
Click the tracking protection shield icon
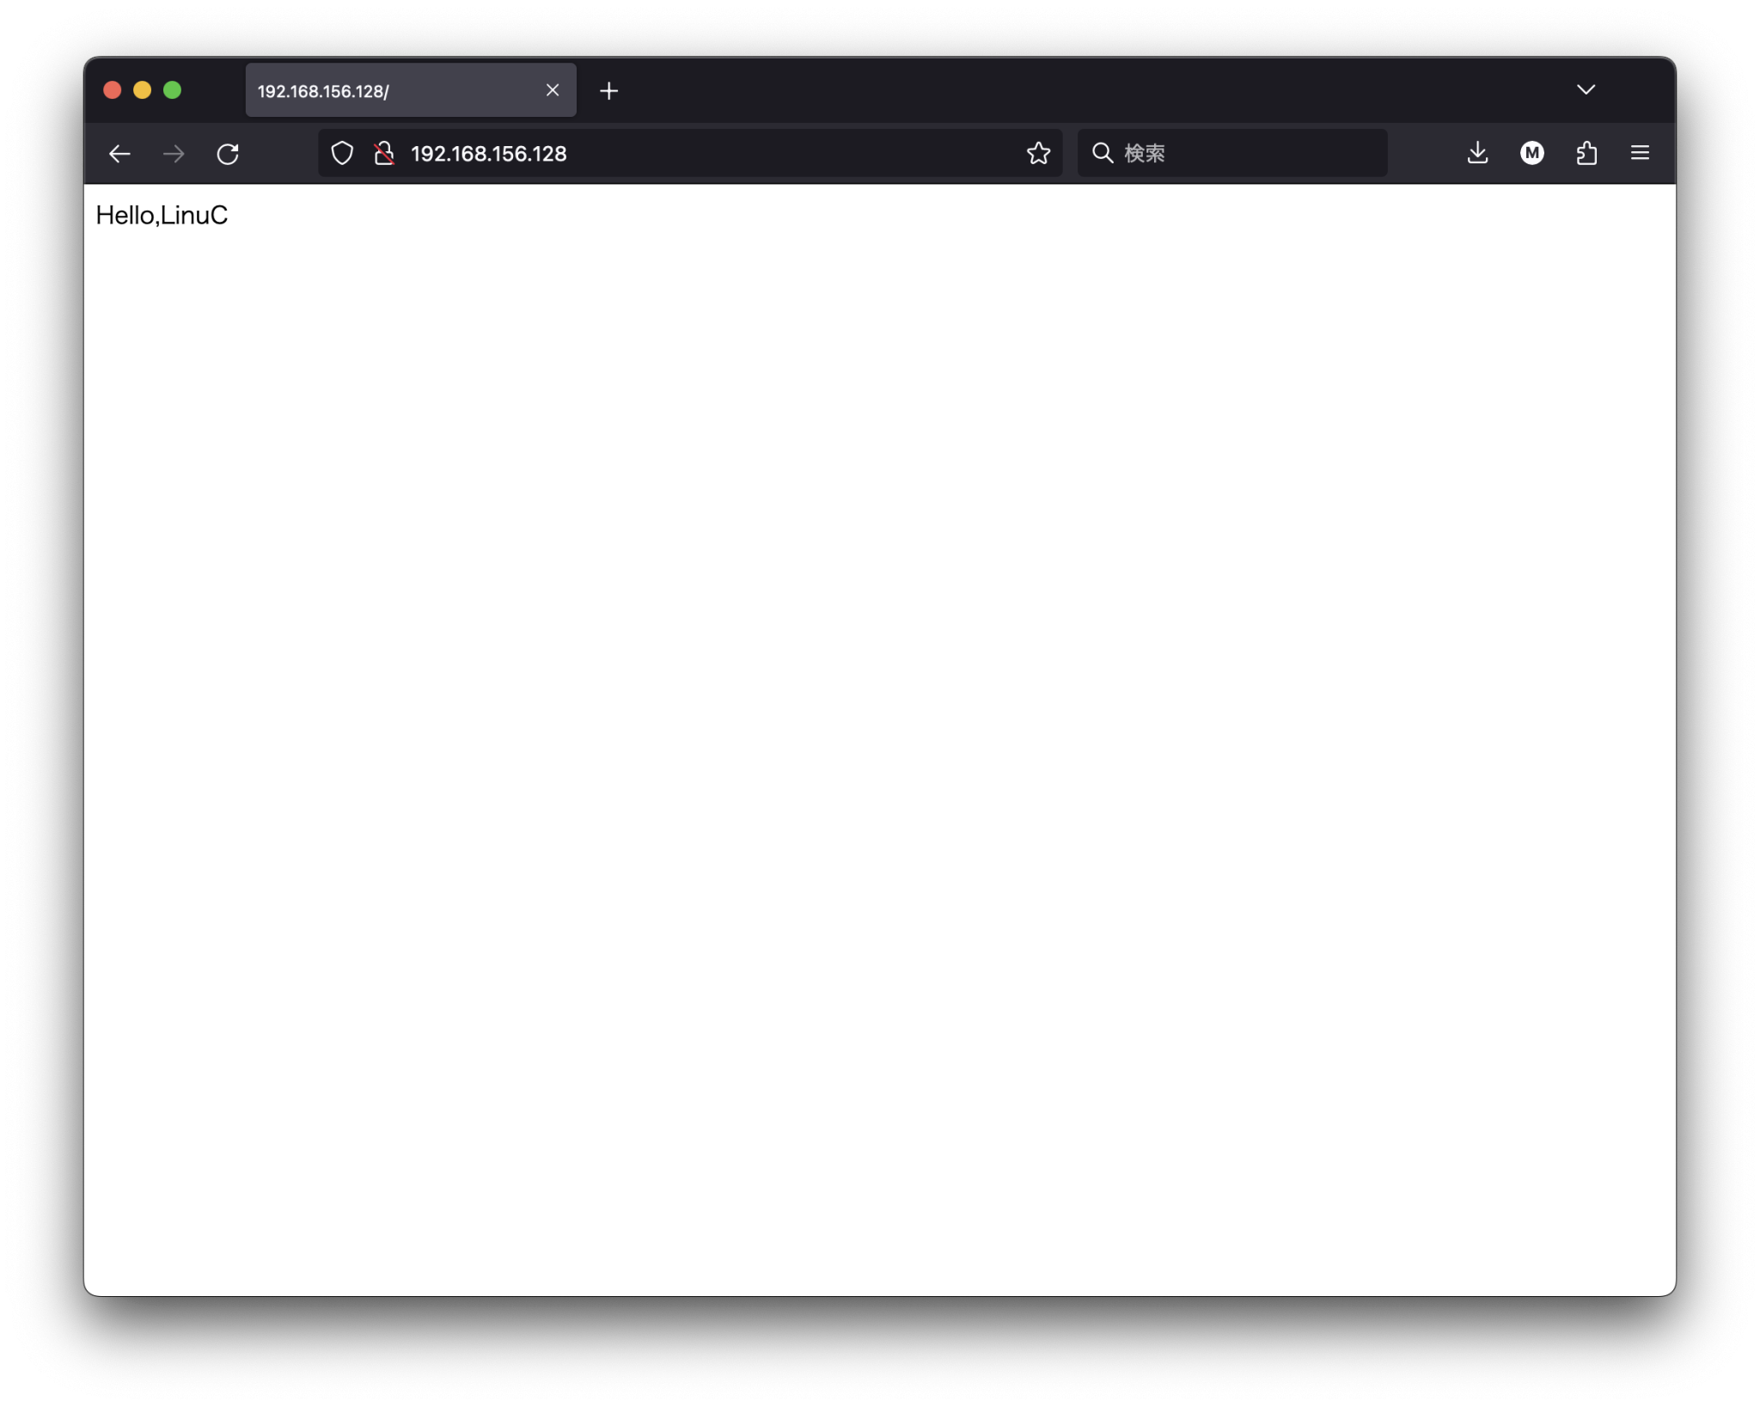[x=342, y=153]
